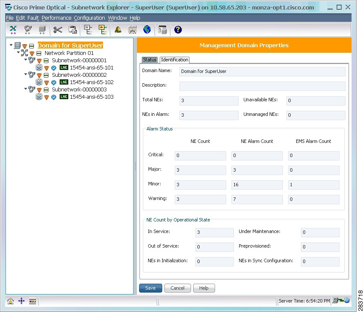Select Network Partition 01 in the tree
This screenshot has width=364, height=312.
[69, 53]
